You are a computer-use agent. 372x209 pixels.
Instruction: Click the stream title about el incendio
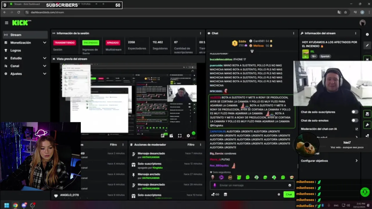(330, 44)
